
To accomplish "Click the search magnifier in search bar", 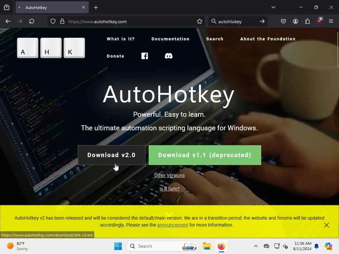I will (x=214, y=21).
